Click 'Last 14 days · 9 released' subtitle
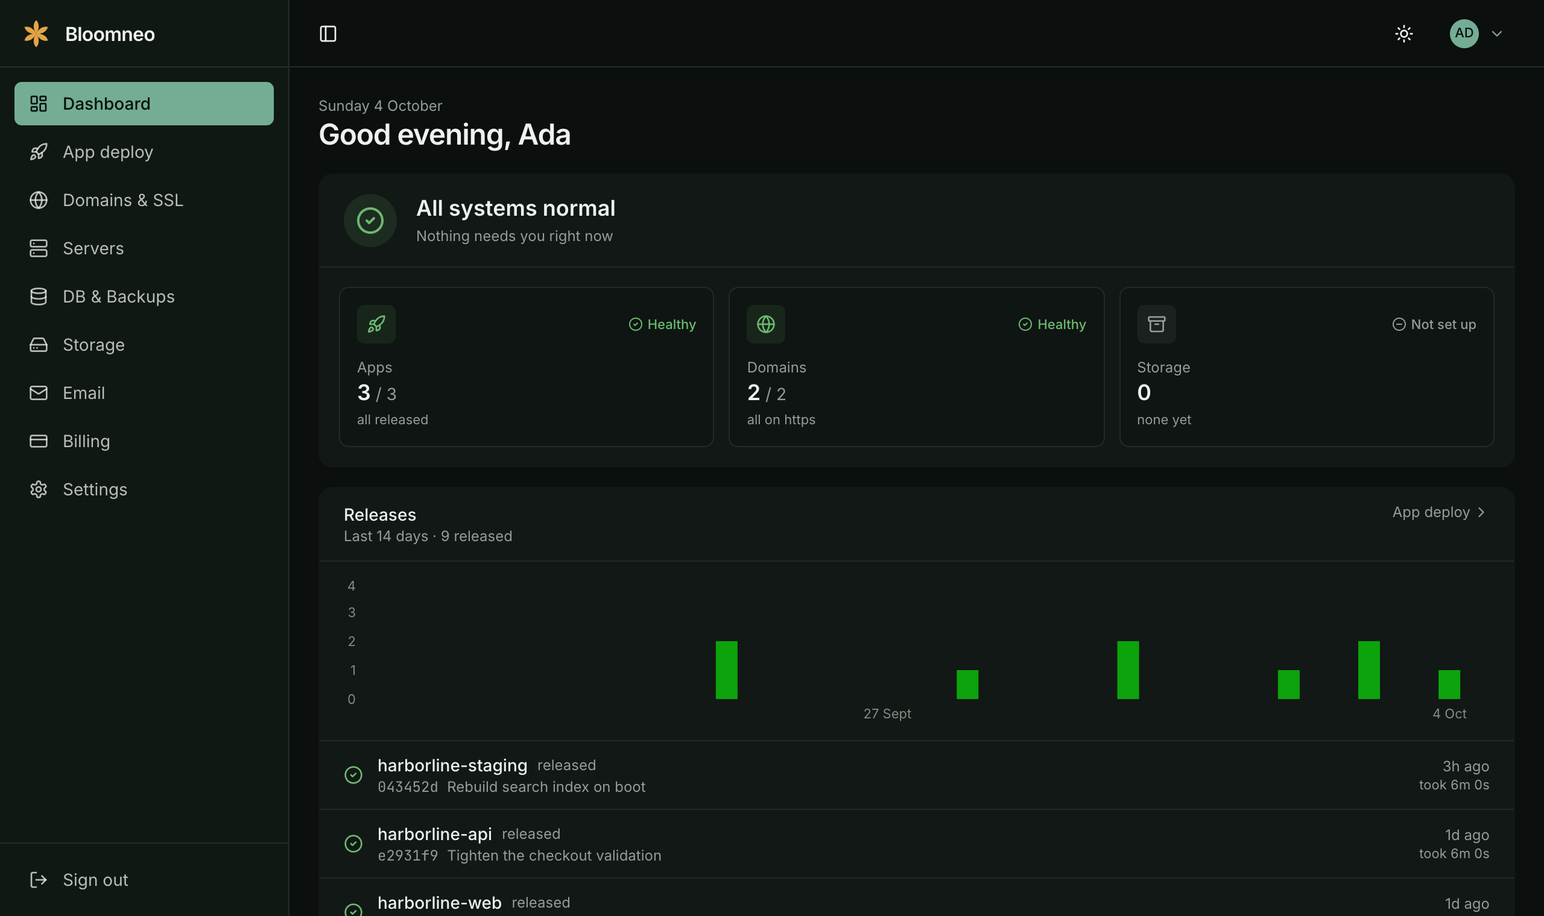1544x916 pixels. (x=428, y=536)
